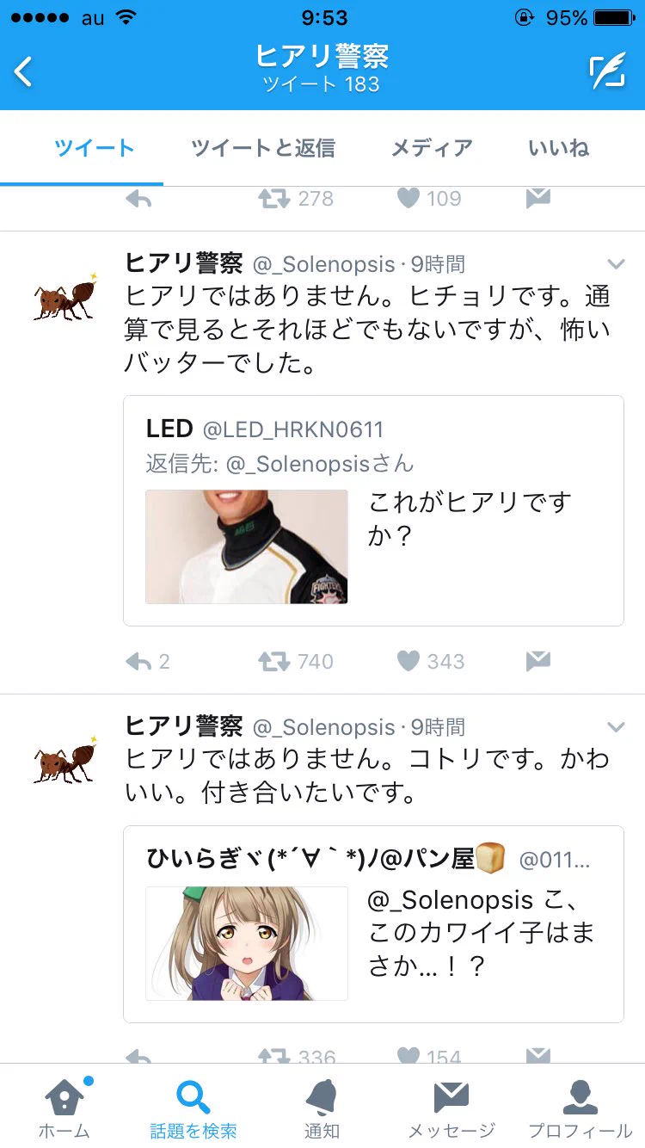This screenshot has height=1148, width=645.
Task: Expand options chevron on ヒチョリ tweet
Action: (616, 263)
